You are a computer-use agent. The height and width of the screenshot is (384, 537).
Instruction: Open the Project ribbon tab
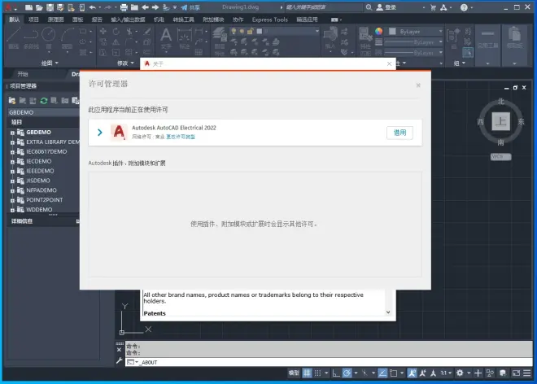[x=33, y=20]
